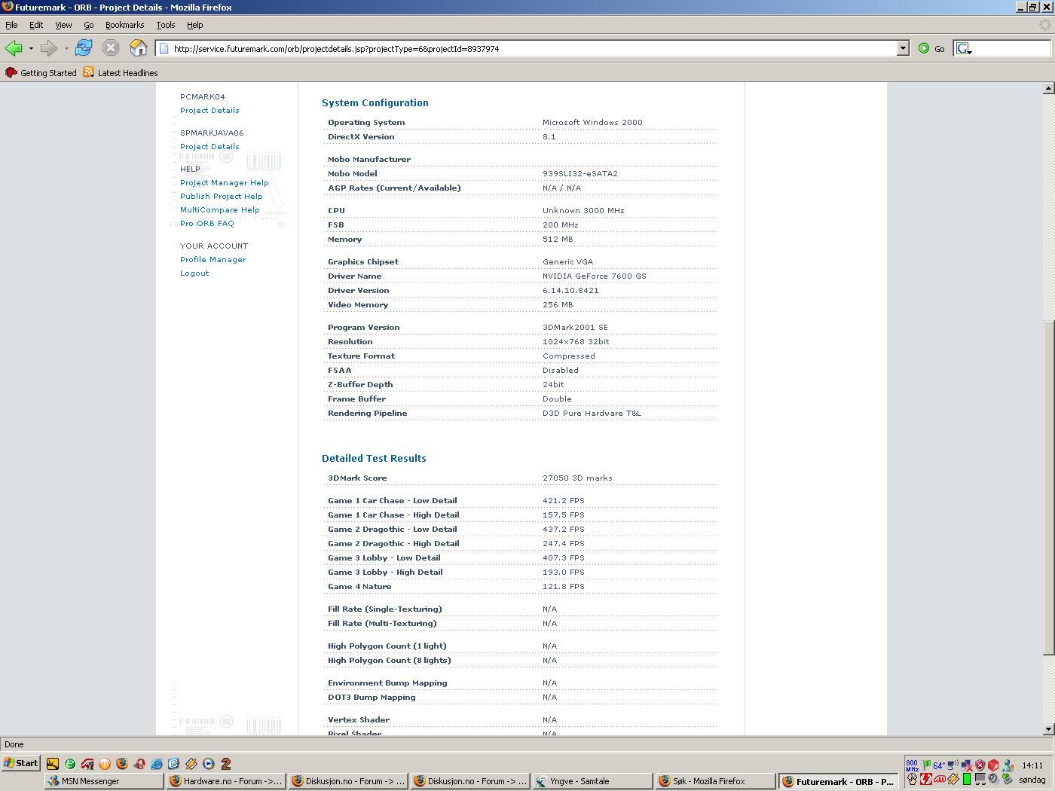Screen dimensions: 1055x791
Task: Reload the page with Refresh icon
Action: (84, 48)
